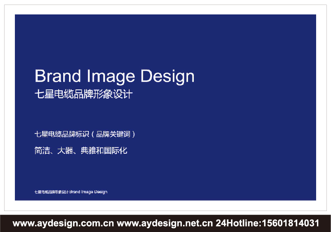Select the word "Brand" in large heading
Image resolution: width=331 pixels, height=232 pixels.
click(x=57, y=77)
